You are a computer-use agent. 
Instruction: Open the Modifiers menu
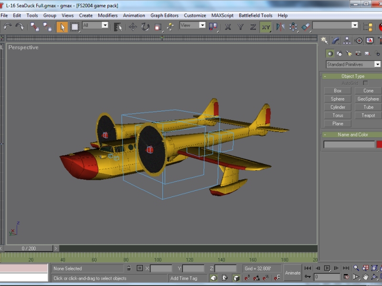(107, 15)
